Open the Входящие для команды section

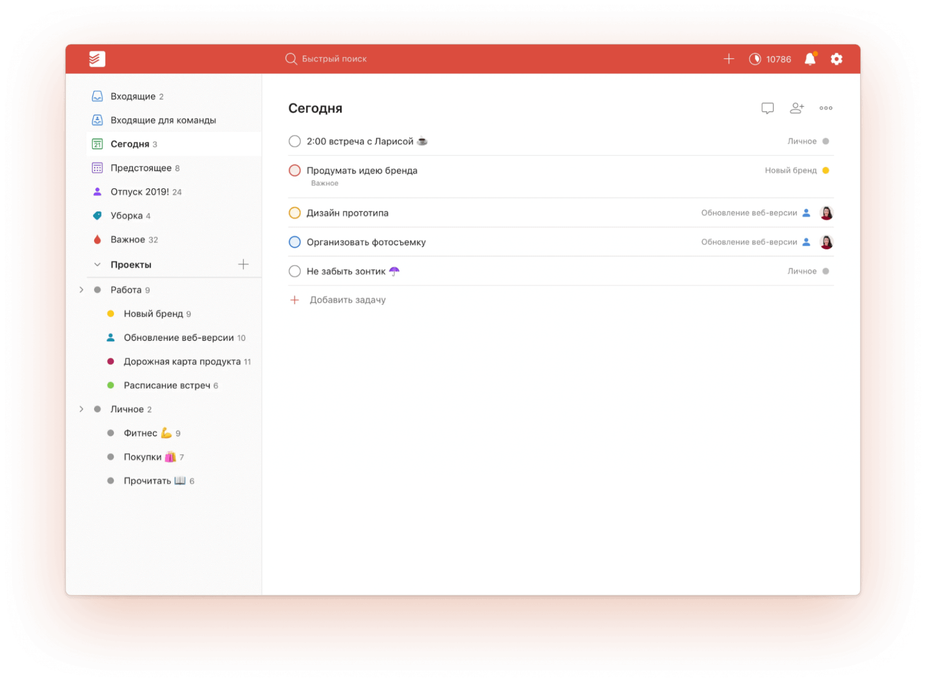[163, 120]
